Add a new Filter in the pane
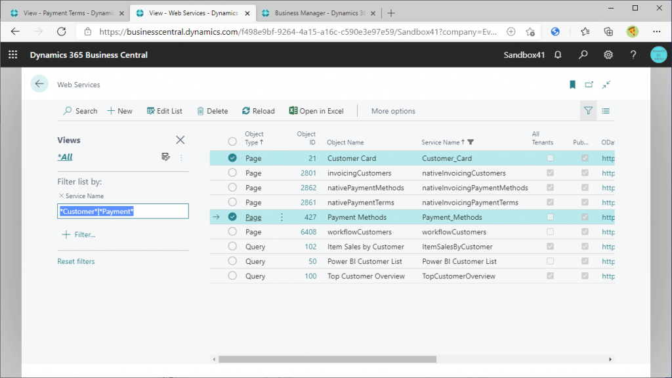Image resolution: width=672 pixels, height=378 pixels. coord(79,234)
